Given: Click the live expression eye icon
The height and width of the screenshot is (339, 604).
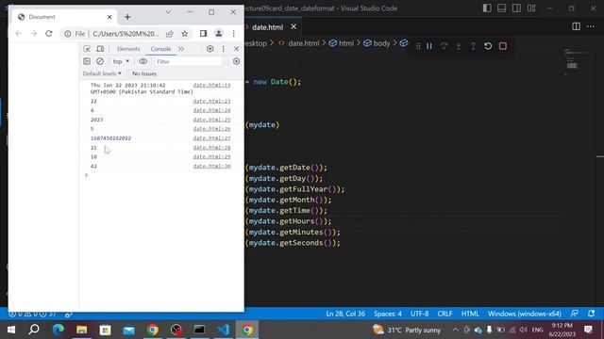Looking at the screenshot, I should click(x=143, y=61).
